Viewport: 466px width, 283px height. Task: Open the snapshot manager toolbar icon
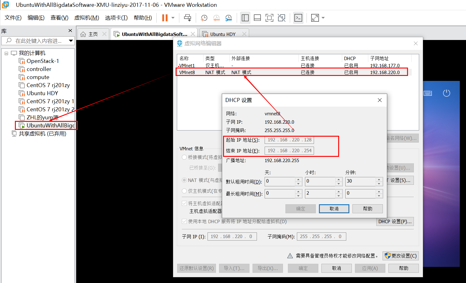tap(229, 18)
